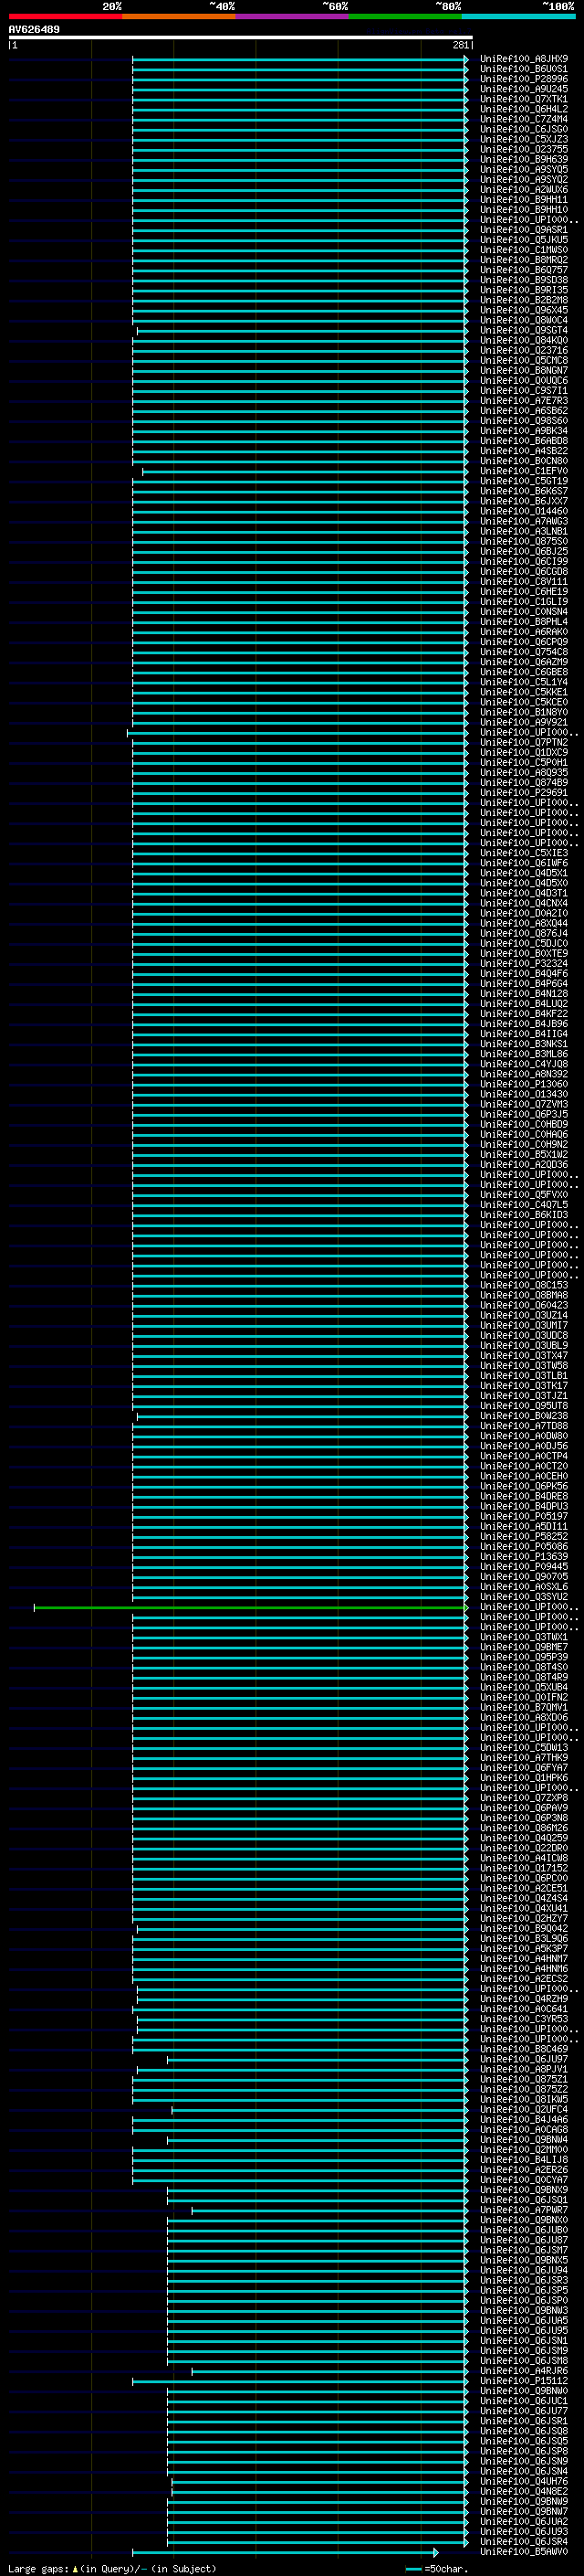
Task: Select hit label UniRef100_Q8W0C4
Action: (x=524, y=320)
